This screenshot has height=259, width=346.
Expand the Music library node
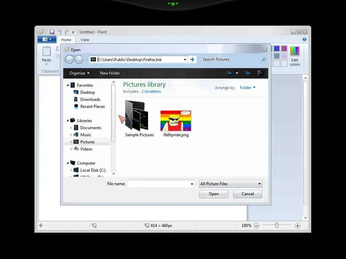pyautogui.click(x=71, y=135)
